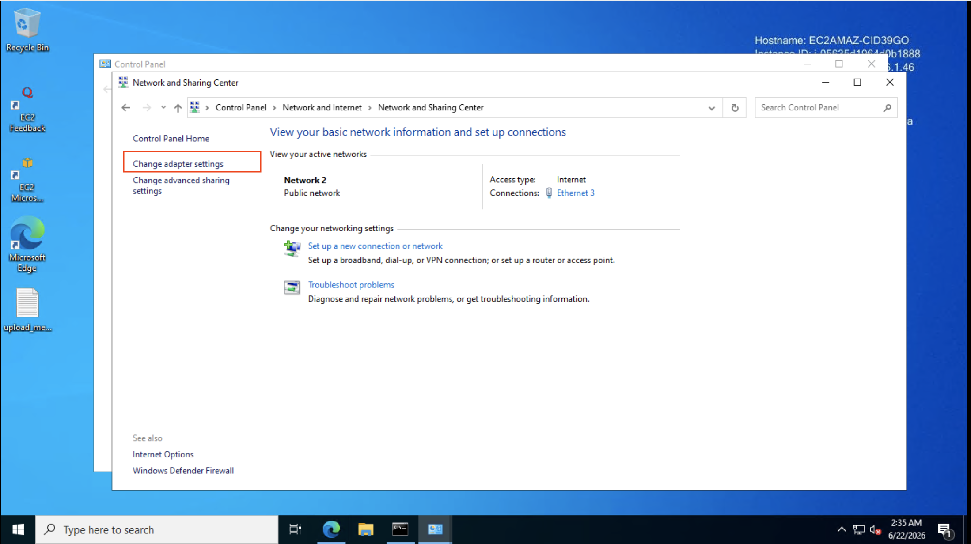971x544 pixels.
Task: Click the Control Panel window title icon
Action: [x=105, y=64]
